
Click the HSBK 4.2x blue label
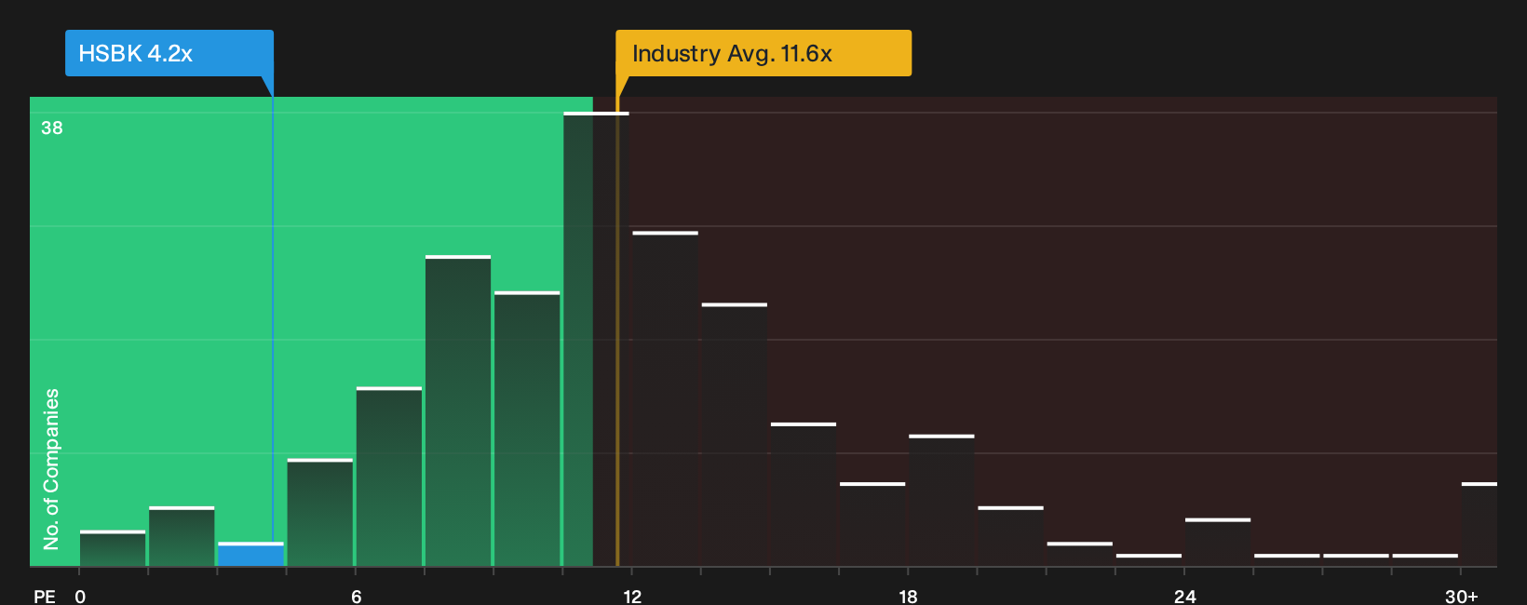point(169,53)
